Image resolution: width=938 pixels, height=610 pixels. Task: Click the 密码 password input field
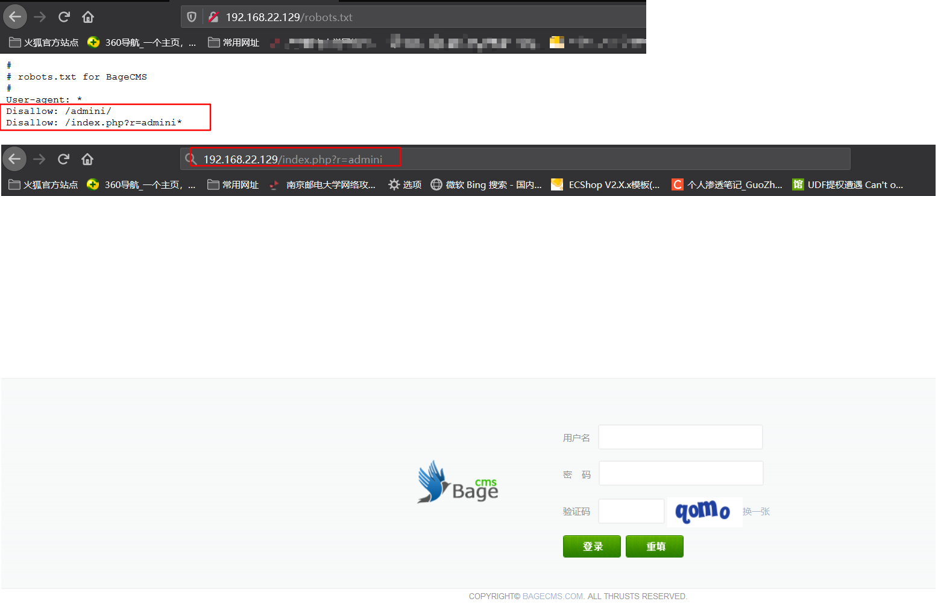681,473
